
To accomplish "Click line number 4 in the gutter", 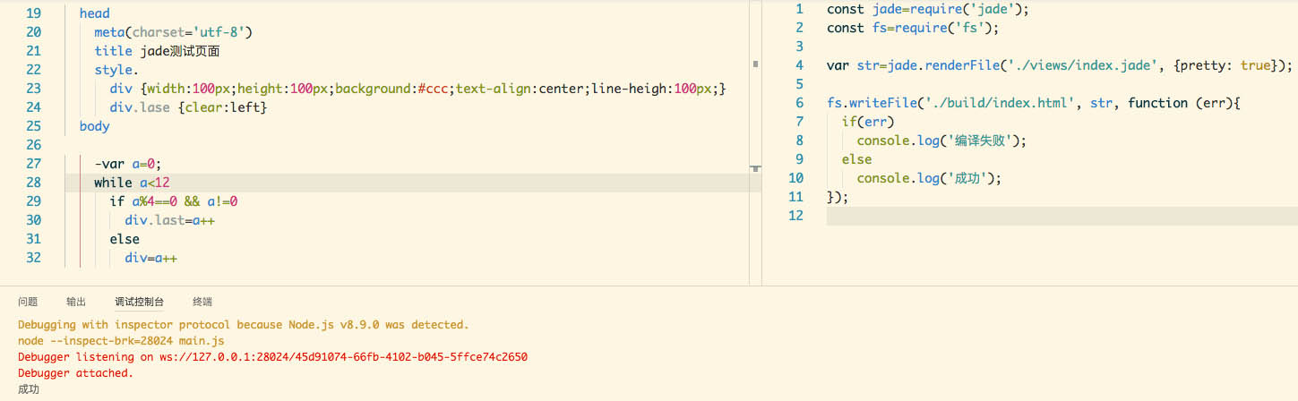I will click(x=799, y=65).
